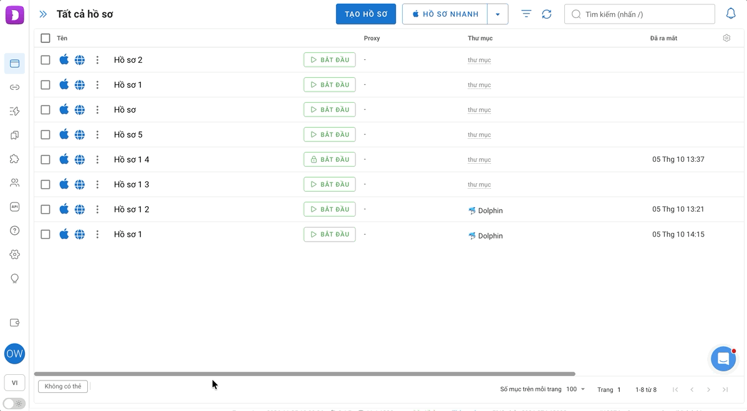Viewport: 747px width, 411px height.
Task: Open the API sidebar icon
Action: tap(15, 207)
